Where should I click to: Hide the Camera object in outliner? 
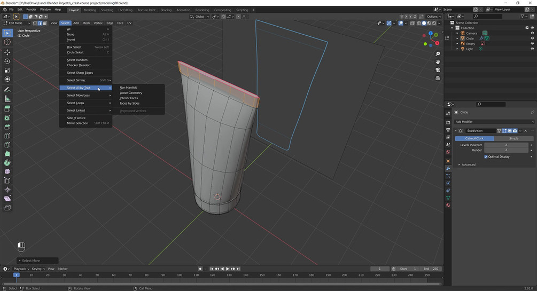532,33
